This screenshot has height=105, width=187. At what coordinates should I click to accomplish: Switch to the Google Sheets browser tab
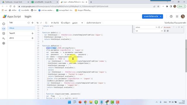44,2
